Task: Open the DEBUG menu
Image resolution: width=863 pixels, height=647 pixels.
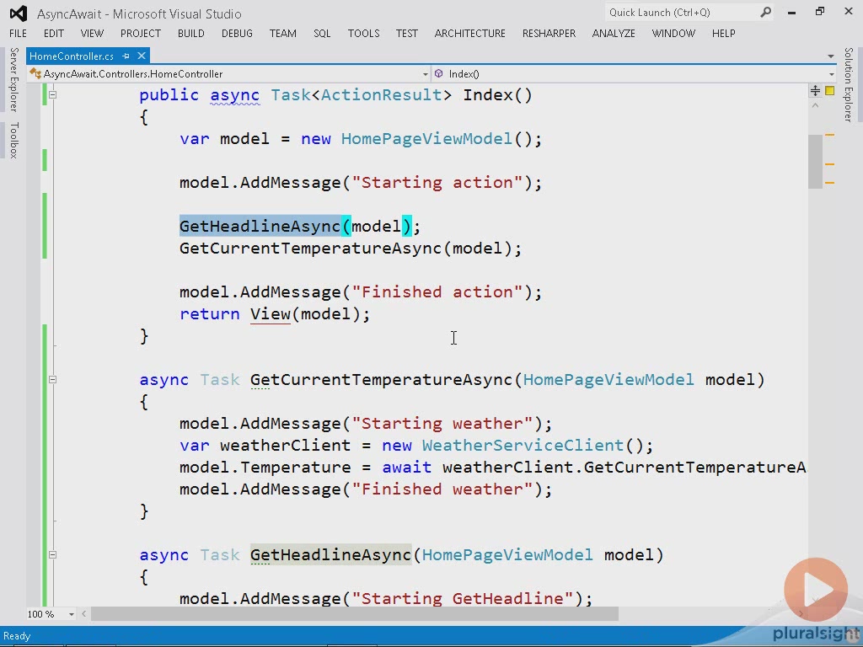Action: (237, 34)
